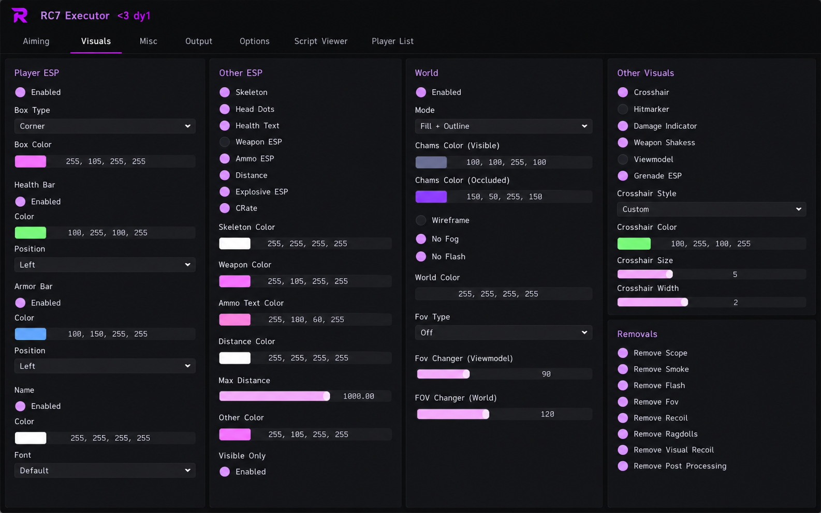821x513 pixels.
Task: Toggle Explosive ESP
Action: [x=225, y=192]
